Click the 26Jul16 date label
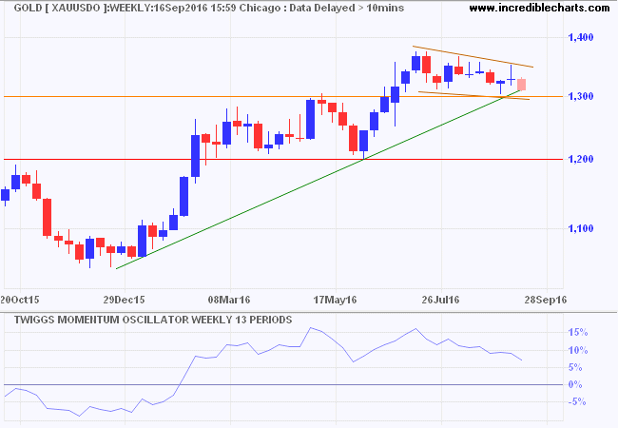Screen dimensions: 618x428 pos(440,300)
